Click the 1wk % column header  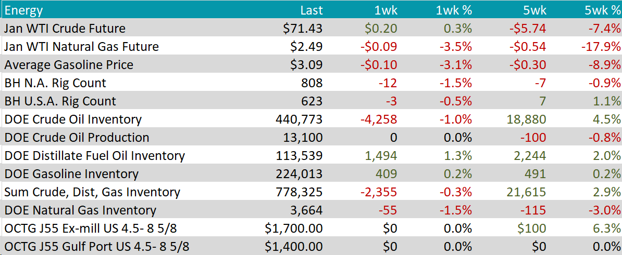(454, 10)
